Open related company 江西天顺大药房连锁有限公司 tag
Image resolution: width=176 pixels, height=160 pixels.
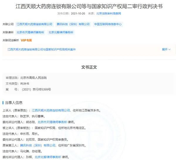(x=34, y=24)
